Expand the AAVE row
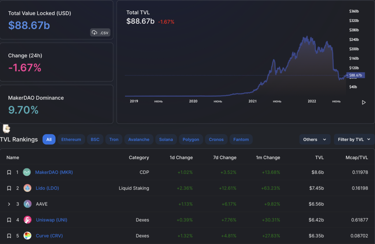Screen dimensions: 375x244 coord(9,204)
